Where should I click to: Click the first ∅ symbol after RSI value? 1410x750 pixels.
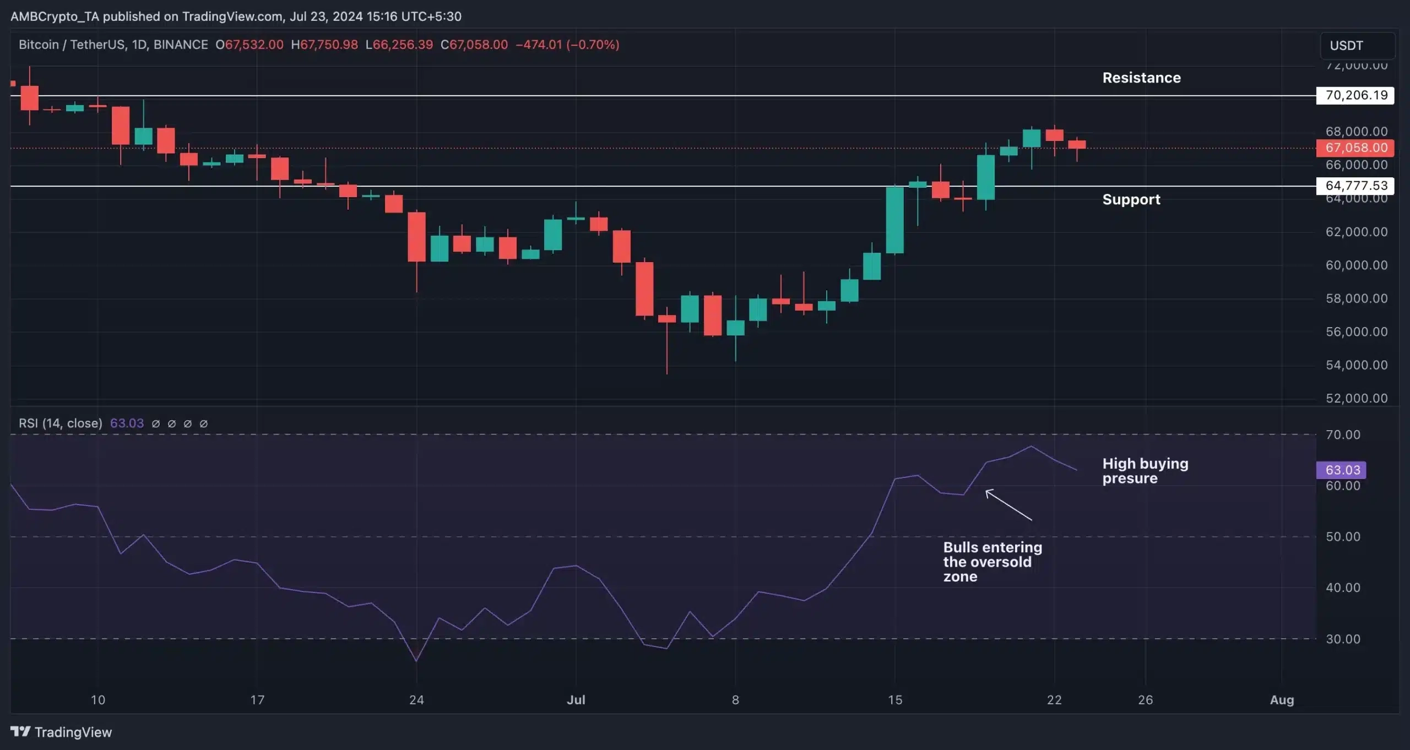point(156,423)
